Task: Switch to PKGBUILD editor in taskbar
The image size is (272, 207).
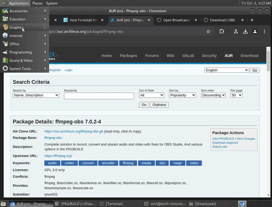Action: coord(76,204)
